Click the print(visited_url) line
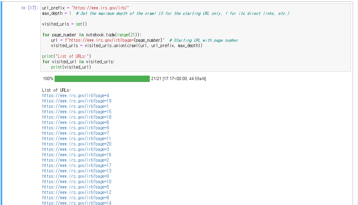 [71, 67]
